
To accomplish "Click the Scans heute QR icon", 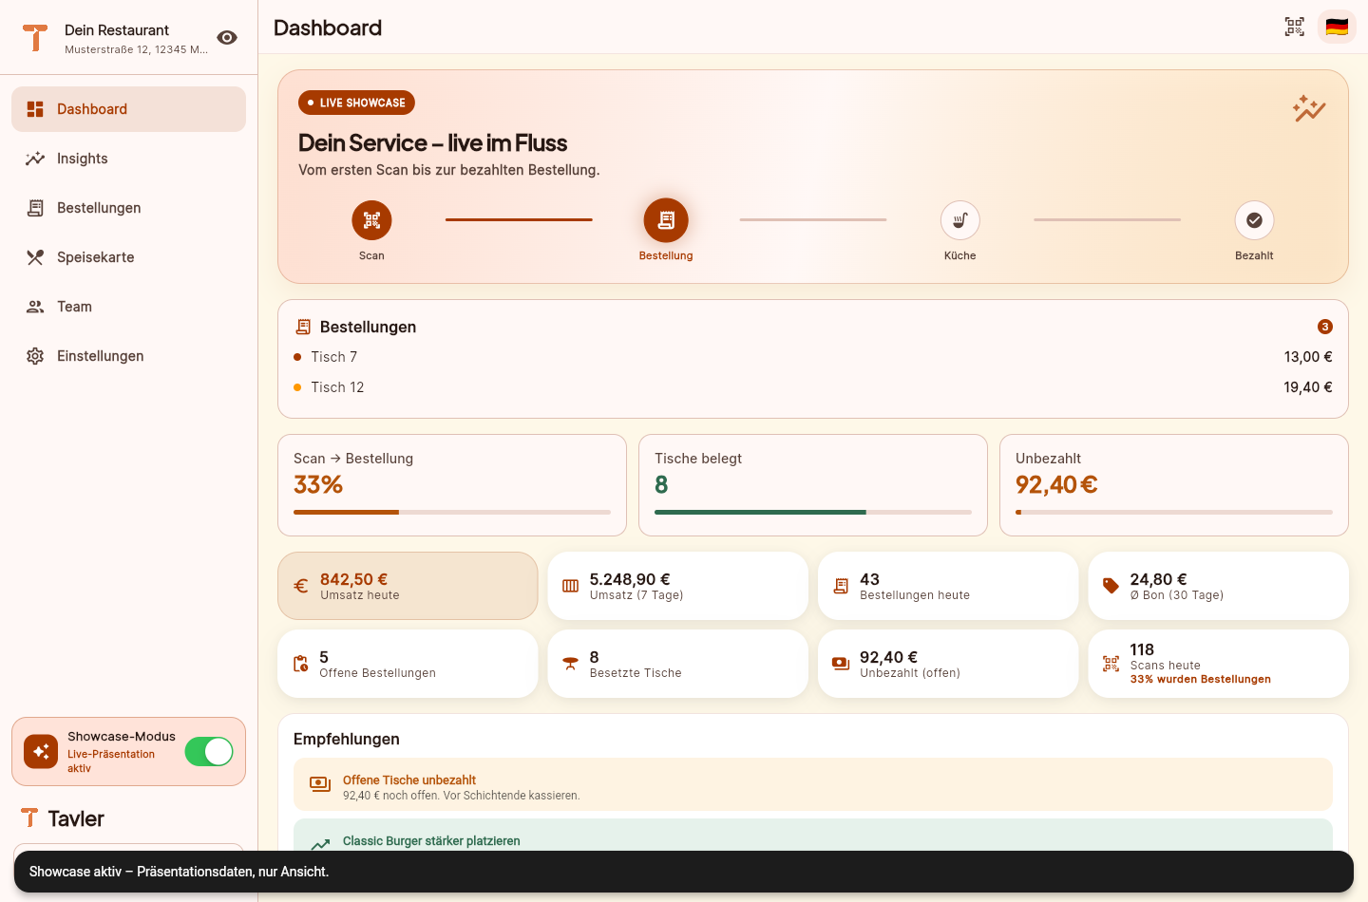I will point(1111,664).
